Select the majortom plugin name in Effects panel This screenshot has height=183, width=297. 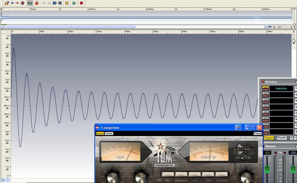281,88
